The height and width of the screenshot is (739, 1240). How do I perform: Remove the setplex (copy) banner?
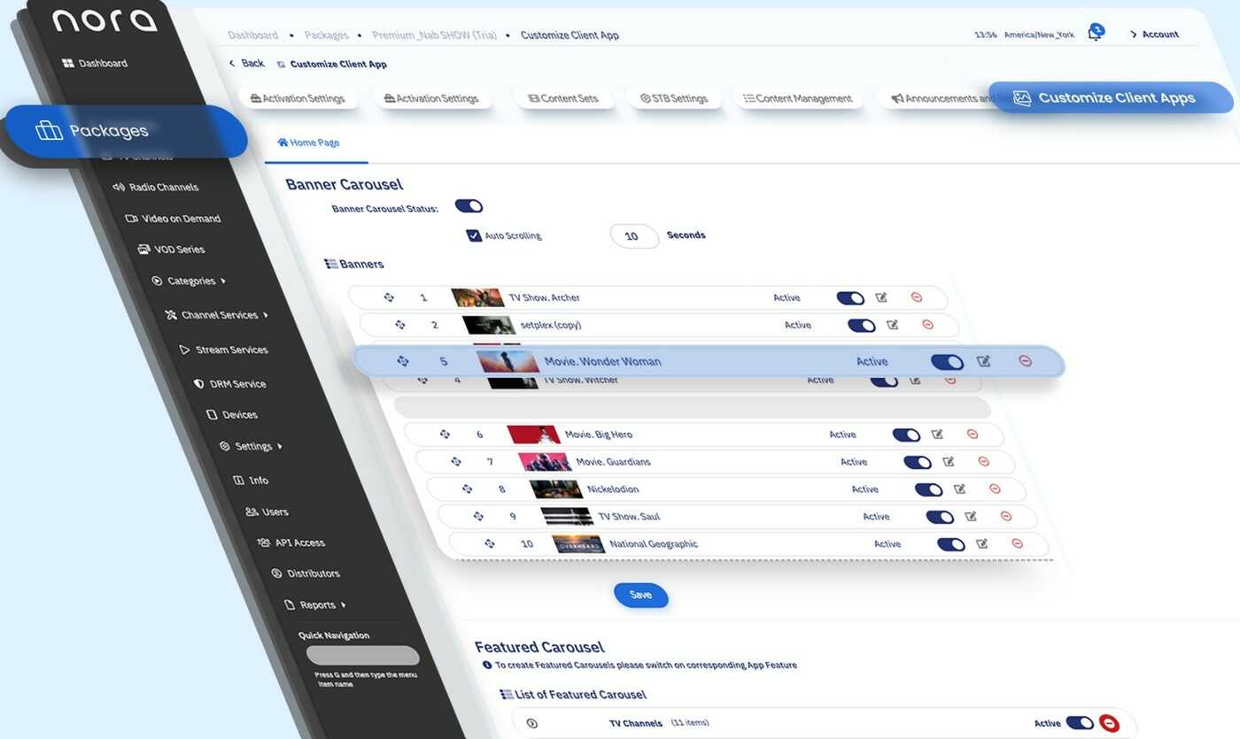(928, 325)
